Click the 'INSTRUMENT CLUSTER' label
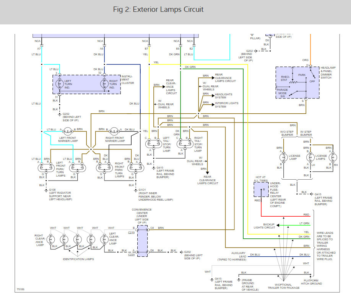This screenshot has height=304, width=351. (x=128, y=79)
